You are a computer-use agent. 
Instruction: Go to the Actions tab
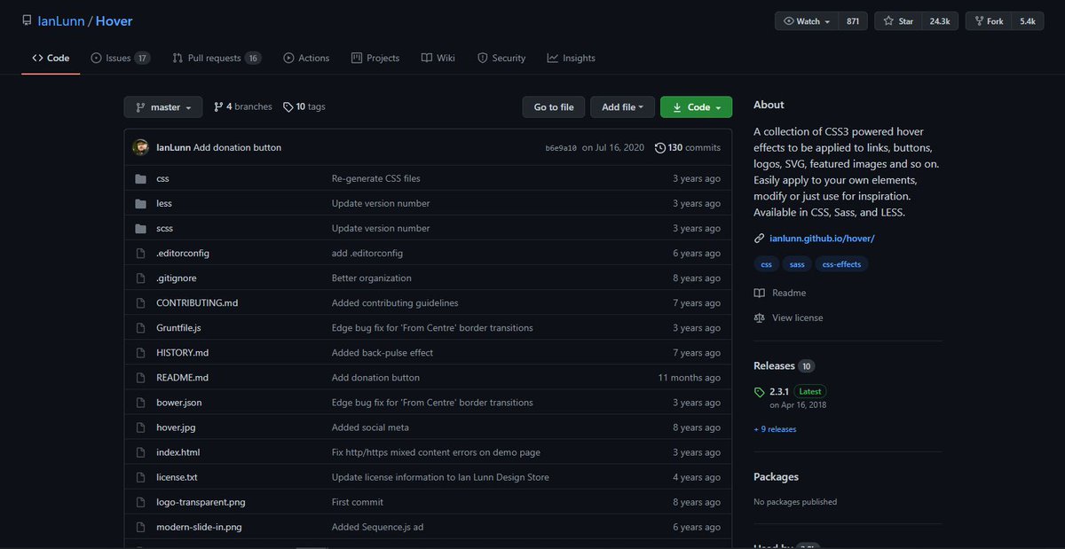click(x=306, y=58)
